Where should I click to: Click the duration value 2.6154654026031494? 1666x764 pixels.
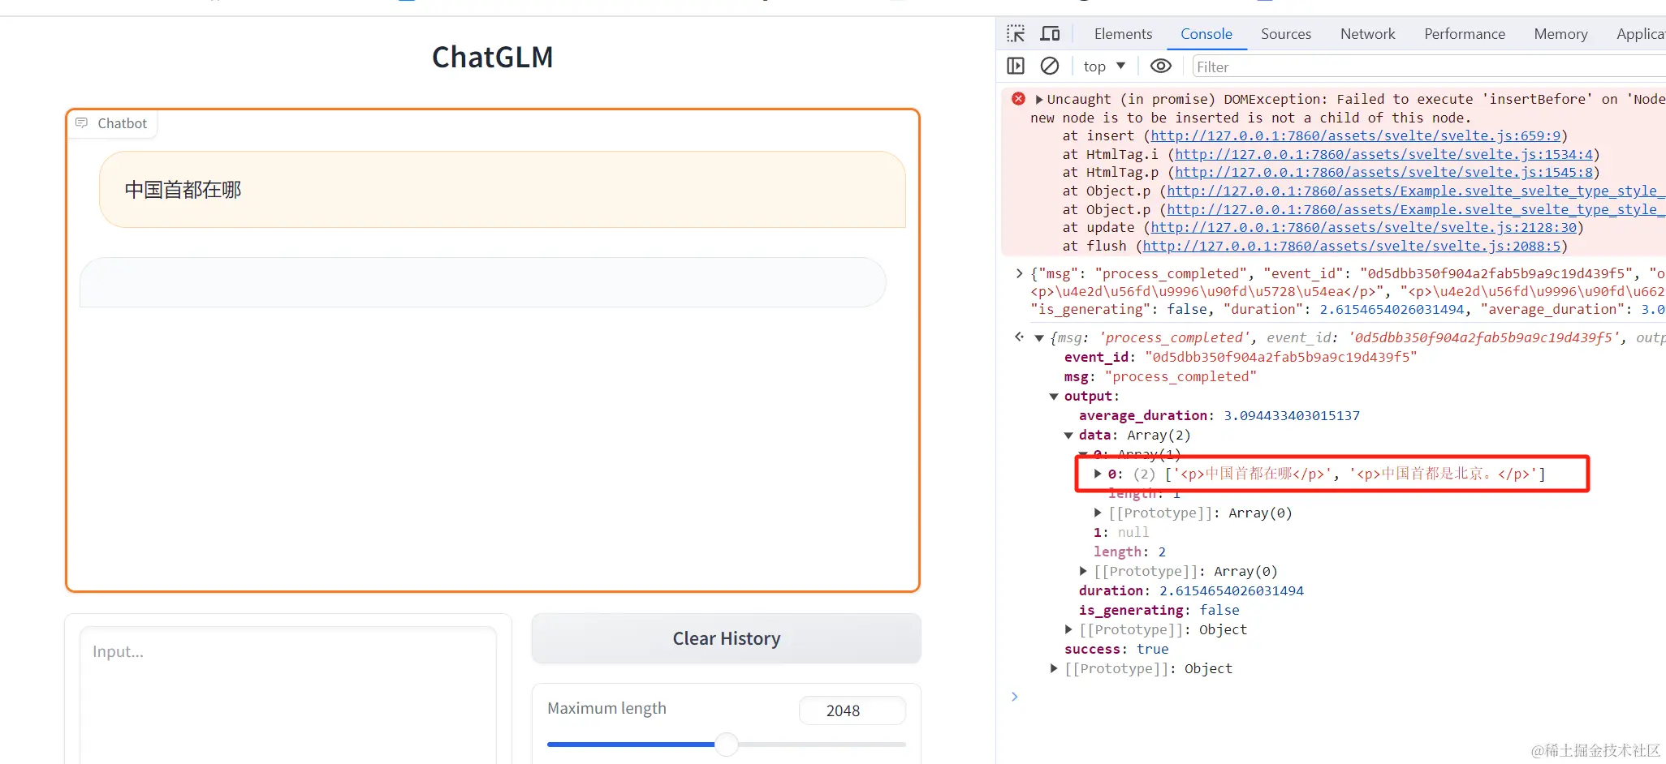[1231, 590]
